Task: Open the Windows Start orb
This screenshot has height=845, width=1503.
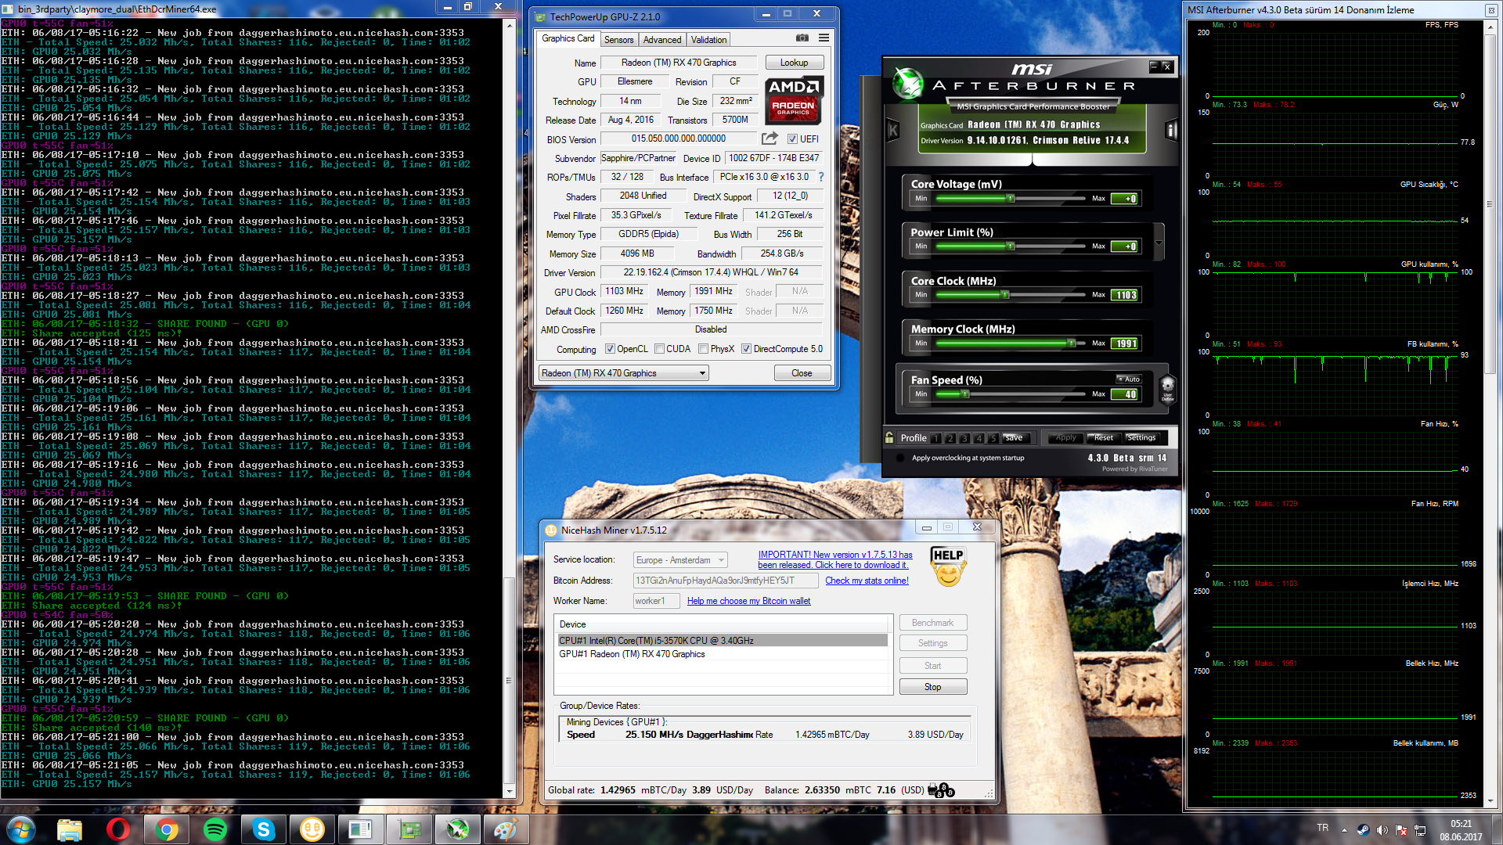Action: 21,829
